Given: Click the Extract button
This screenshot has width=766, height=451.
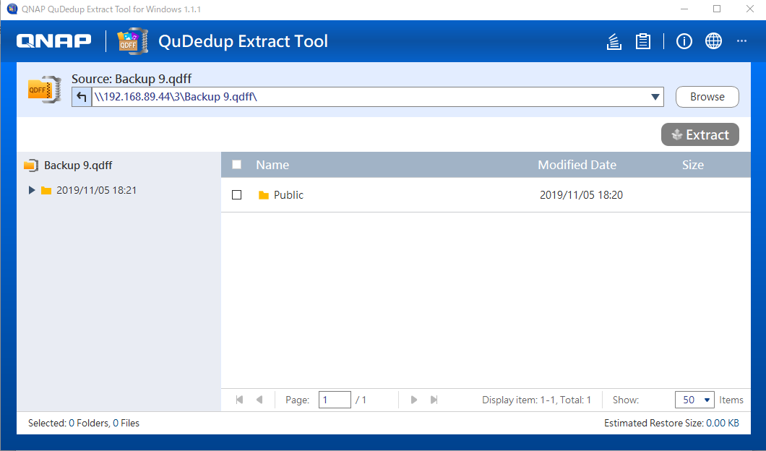Looking at the screenshot, I should pos(700,134).
